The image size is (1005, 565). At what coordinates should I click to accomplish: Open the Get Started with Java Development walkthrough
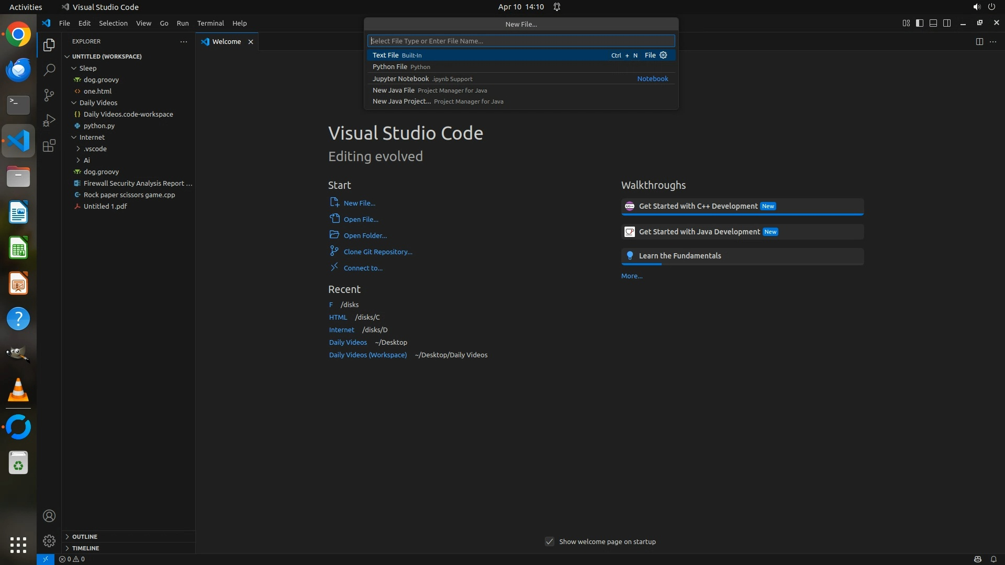(x=699, y=232)
